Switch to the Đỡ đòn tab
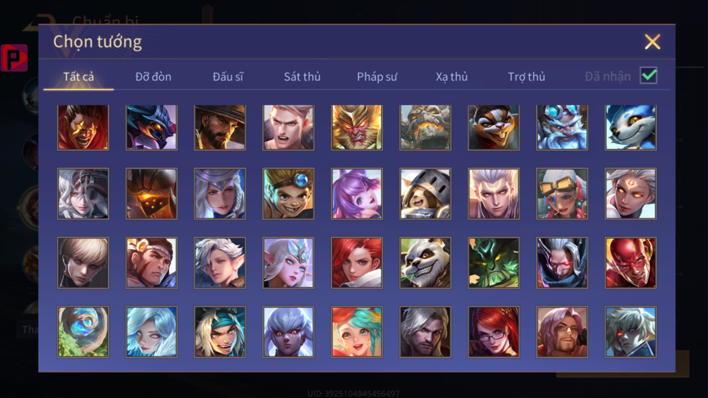Viewport: 708px width, 398px height. click(x=153, y=77)
